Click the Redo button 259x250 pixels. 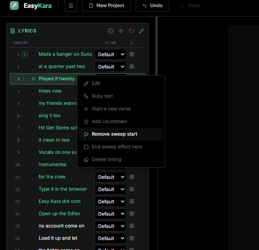190,6
